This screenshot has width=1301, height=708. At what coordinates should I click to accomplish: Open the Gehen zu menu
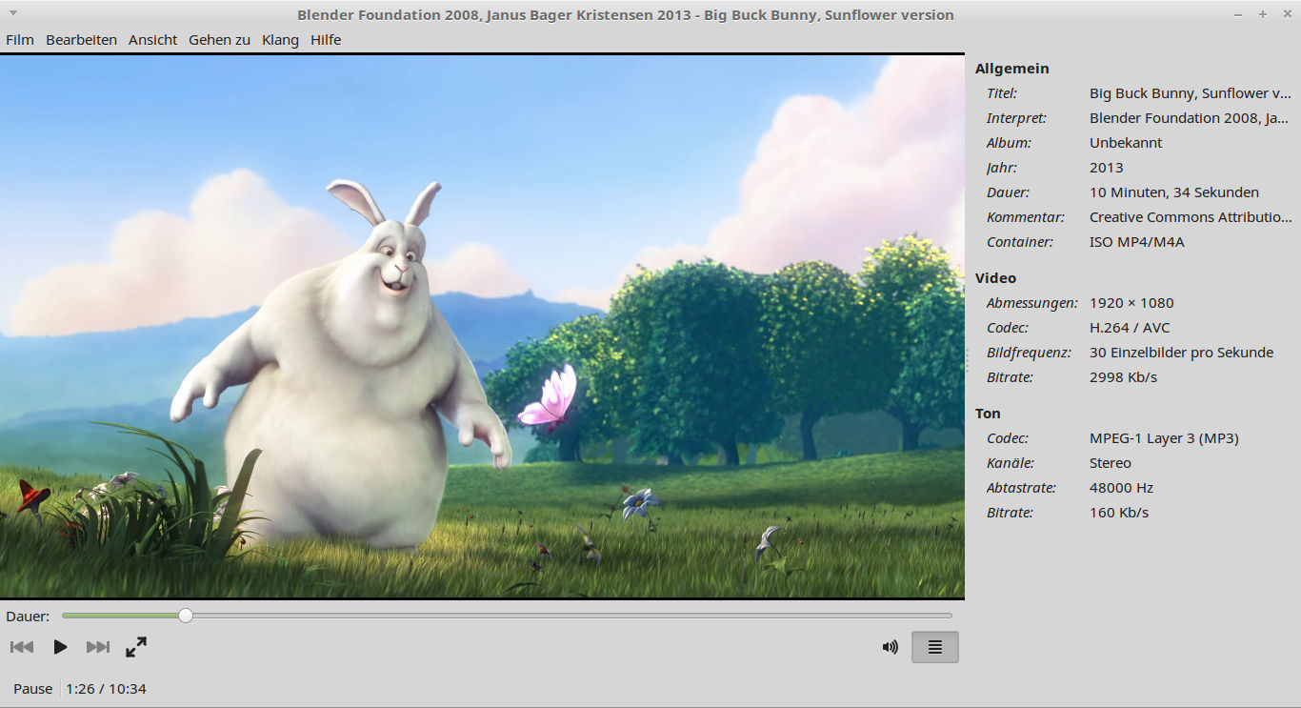coord(219,40)
